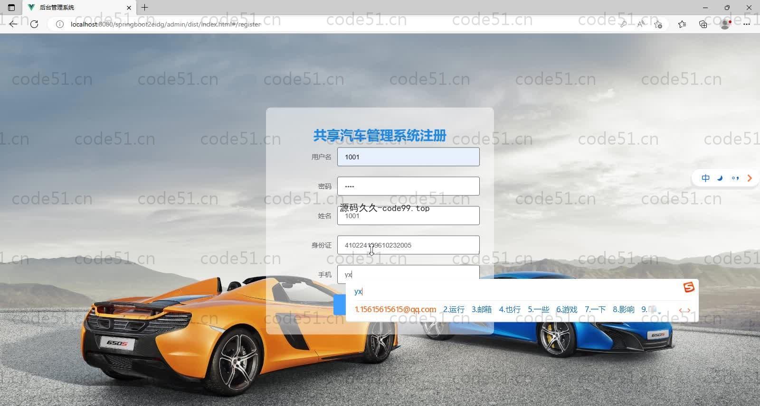Focus the 用户名 input field
This screenshot has height=406, width=760.
pyautogui.click(x=408, y=157)
